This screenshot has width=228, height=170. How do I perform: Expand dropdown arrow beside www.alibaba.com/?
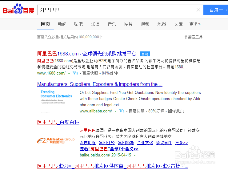coord(116,111)
